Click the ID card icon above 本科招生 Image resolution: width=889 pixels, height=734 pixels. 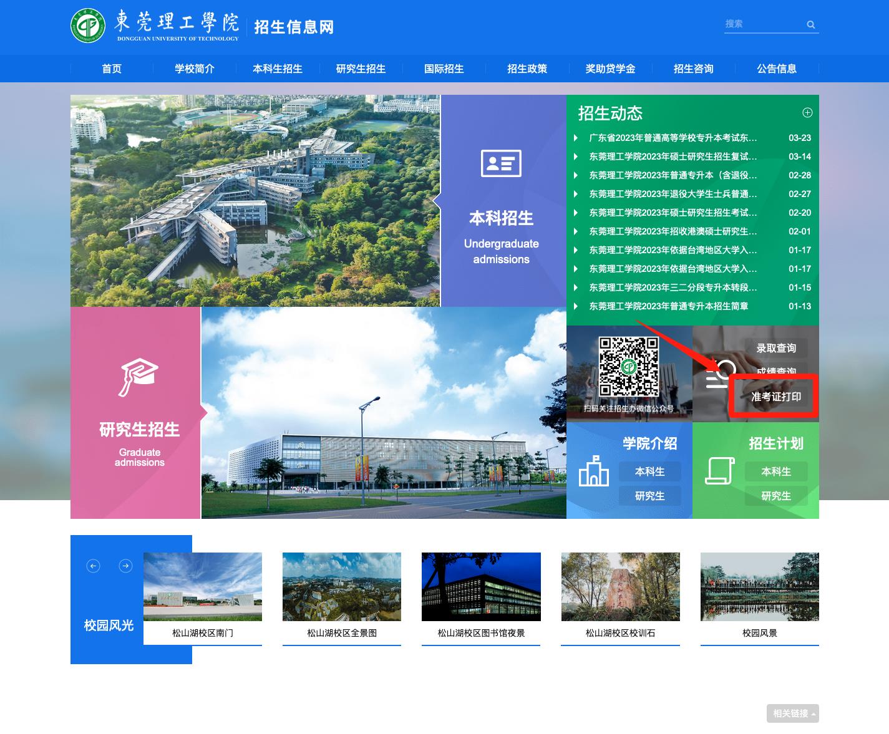click(501, 163)
